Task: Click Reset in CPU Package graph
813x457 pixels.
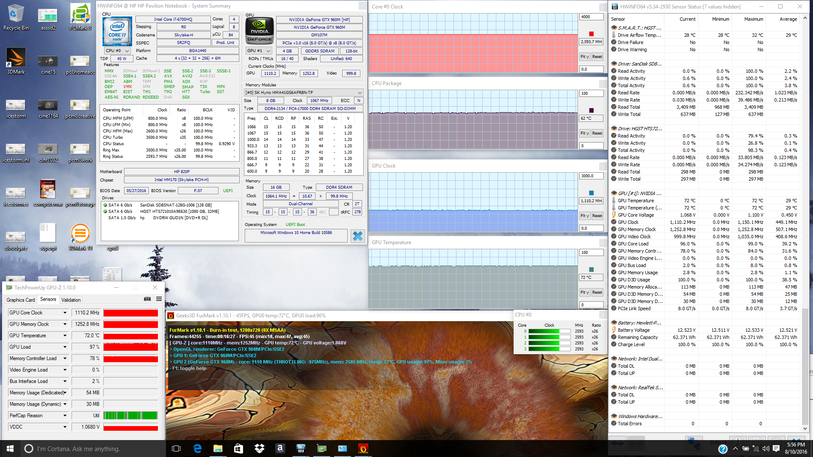Action: coord(597,133)
